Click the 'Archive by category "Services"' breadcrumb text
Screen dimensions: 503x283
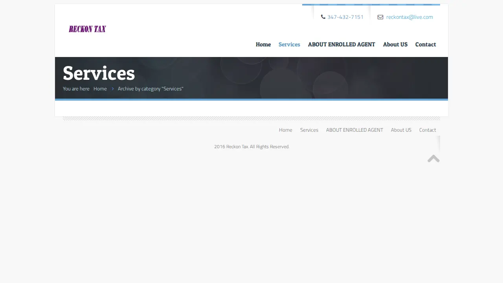tap(151, 89)
